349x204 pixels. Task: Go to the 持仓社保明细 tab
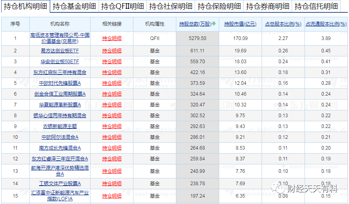171,6
